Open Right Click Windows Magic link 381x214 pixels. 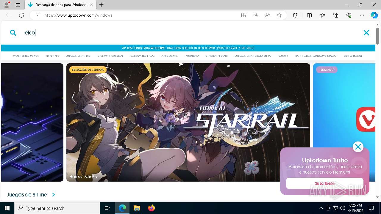[316, 56]
